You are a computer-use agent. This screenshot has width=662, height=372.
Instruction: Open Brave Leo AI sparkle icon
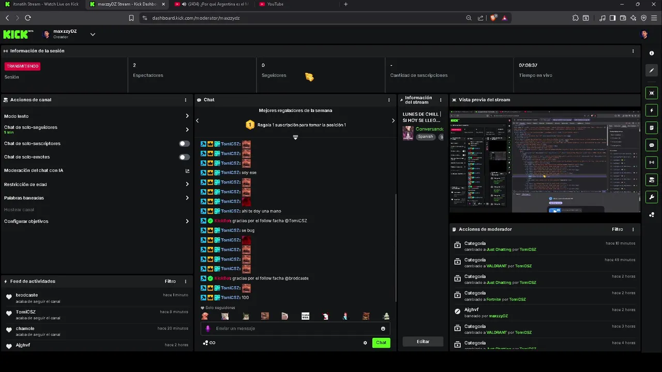click(x=634, y=18)
